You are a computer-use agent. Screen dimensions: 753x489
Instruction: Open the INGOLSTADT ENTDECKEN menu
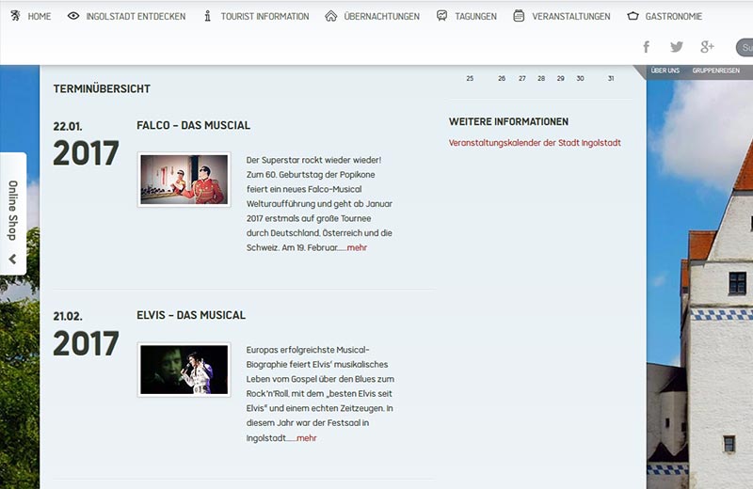click(136, 16)
